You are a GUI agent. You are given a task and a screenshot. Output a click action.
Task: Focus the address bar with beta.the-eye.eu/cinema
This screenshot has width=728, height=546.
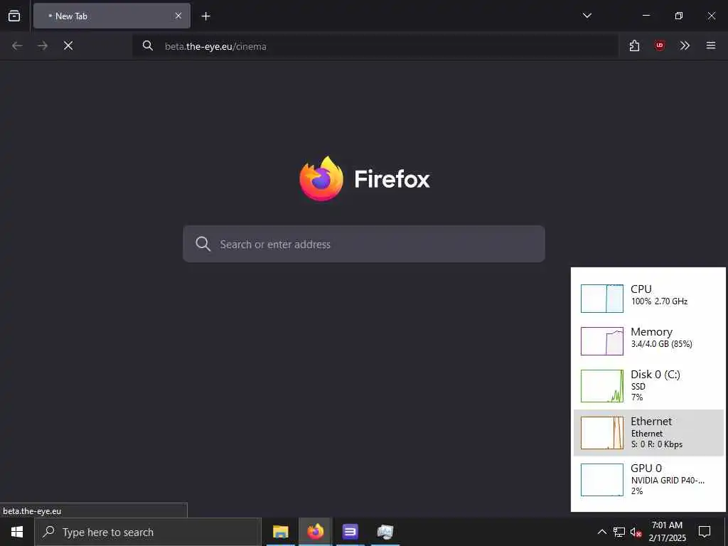tap(375, 46)
